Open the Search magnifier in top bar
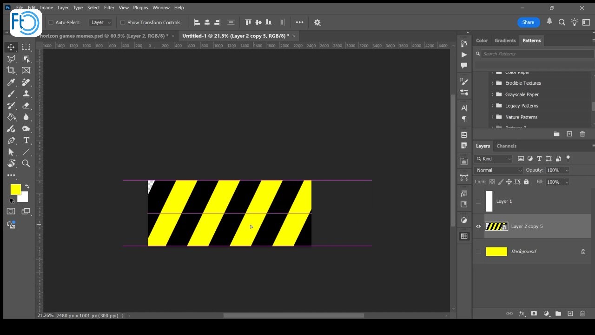The height and width of the screenshot is (335, 595). pos(562,22)
